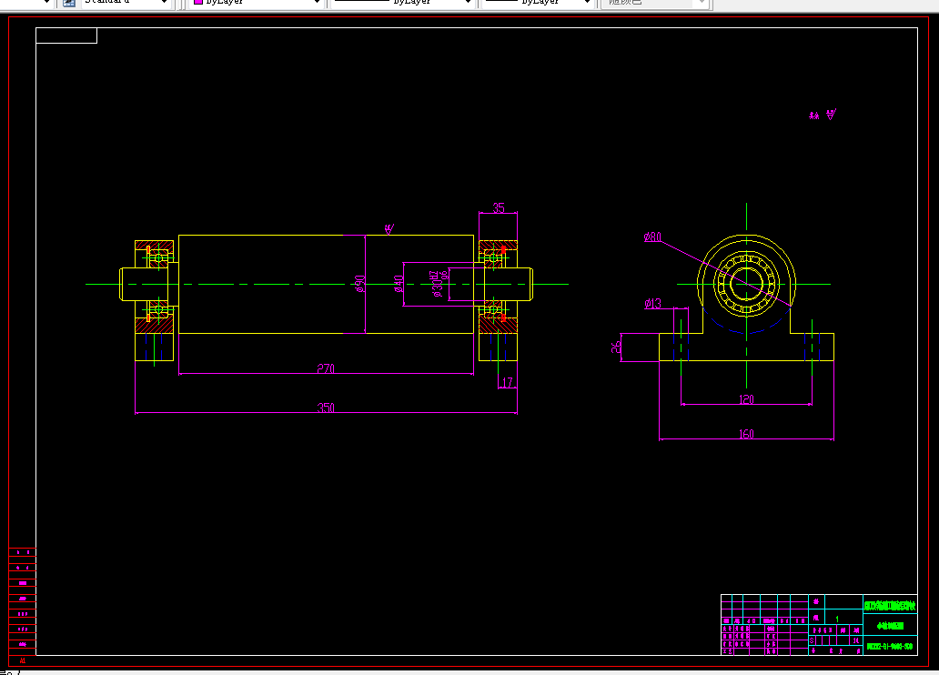
Task: Select the ø13 hole dimension
Action: (x=652, y=304)
